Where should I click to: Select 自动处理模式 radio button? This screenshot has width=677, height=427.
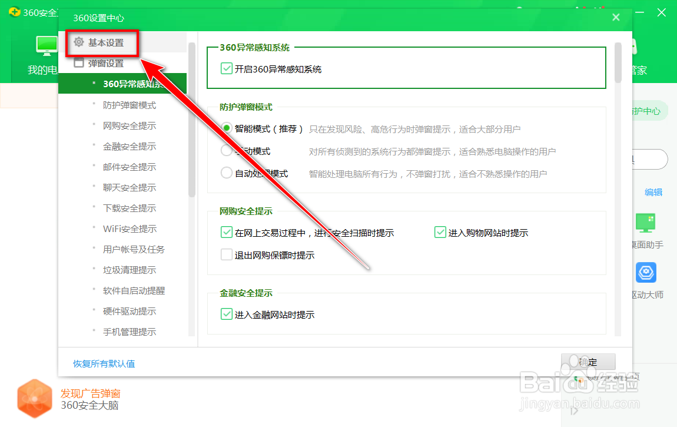[x=226, y=173]
